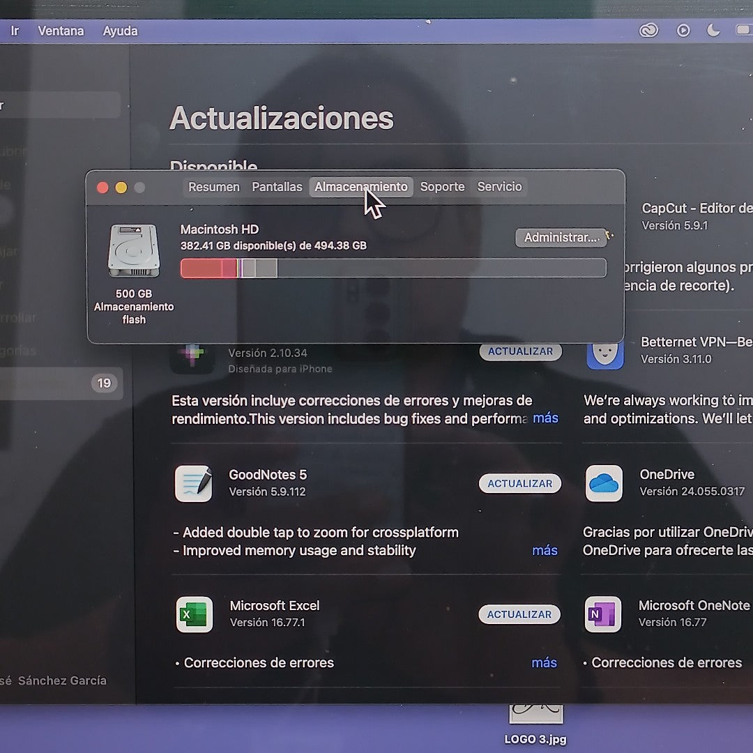This screenshot has height=753, width=753.
Task: Click the Microsoft OneNote app icon
Action: click(603, 614)
